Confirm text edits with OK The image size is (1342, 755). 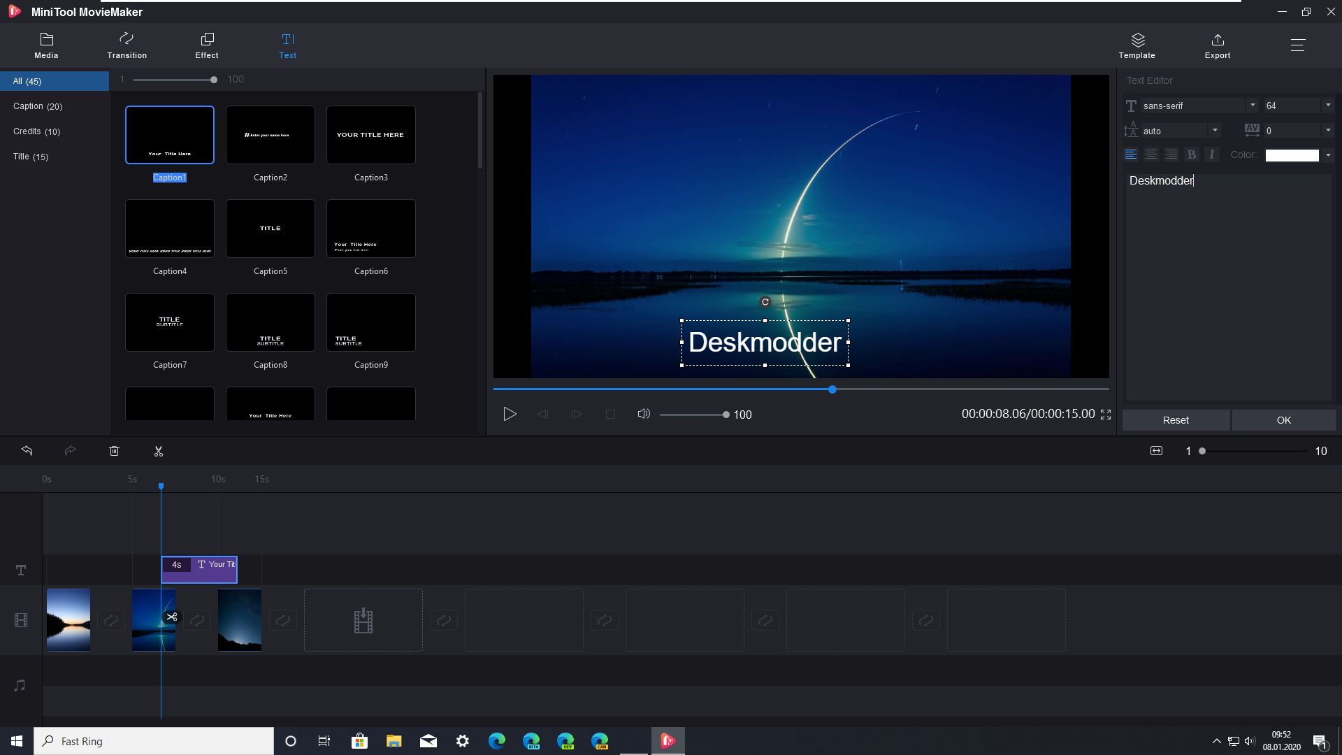point(1283,420)
